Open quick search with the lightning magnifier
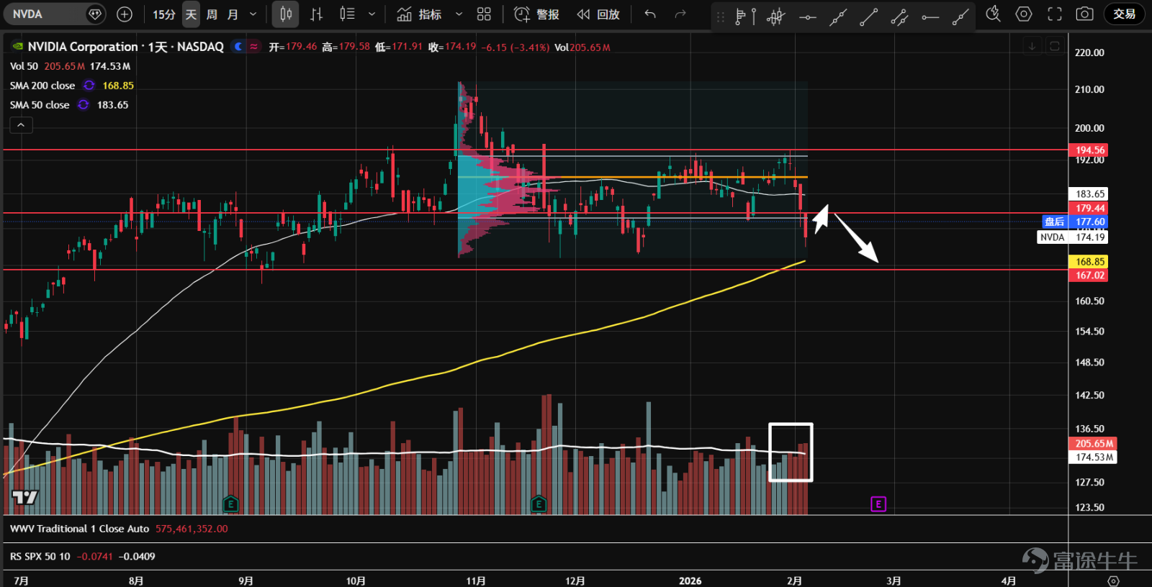1152x587 pixels. pyautogui.click(x=993, y=14)
